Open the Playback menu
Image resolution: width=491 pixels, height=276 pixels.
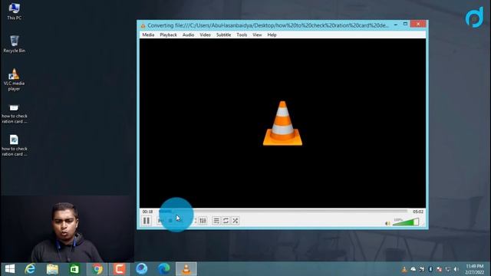168,34
